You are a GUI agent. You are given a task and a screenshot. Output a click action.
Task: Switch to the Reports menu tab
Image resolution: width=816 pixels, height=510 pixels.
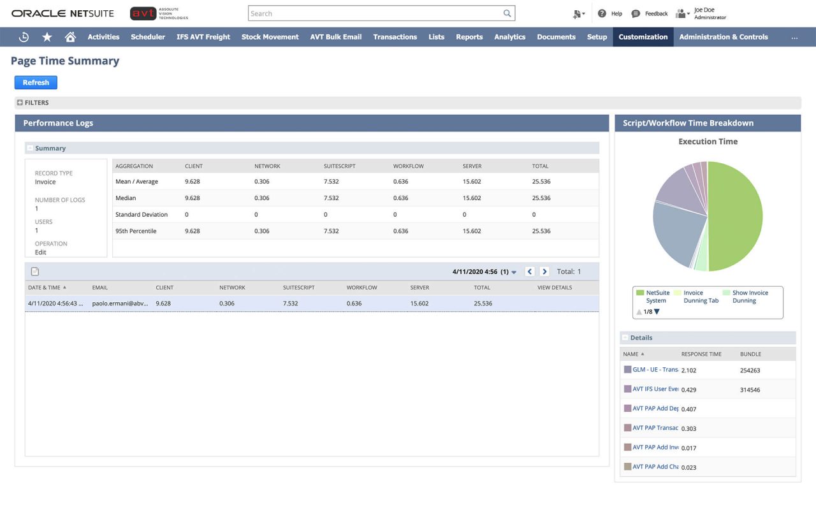469,36
